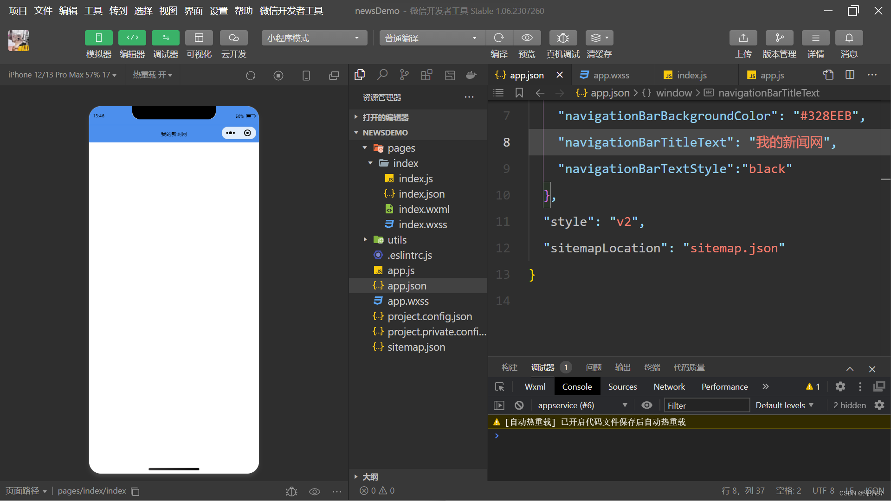
Task: Click the 真机调试 real-device debug icon
Action: [563, 38]
